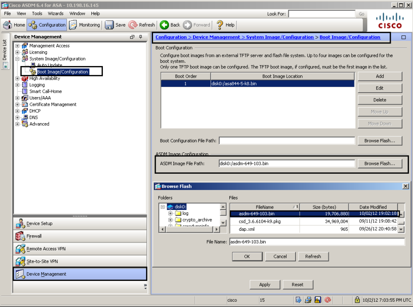Open the Home view icon
The image size is (413, 307).
point(8,25)
